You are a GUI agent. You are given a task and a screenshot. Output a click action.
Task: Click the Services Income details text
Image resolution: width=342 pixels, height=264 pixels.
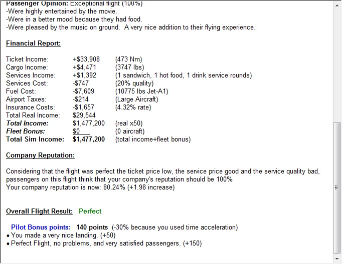(184, 75)
